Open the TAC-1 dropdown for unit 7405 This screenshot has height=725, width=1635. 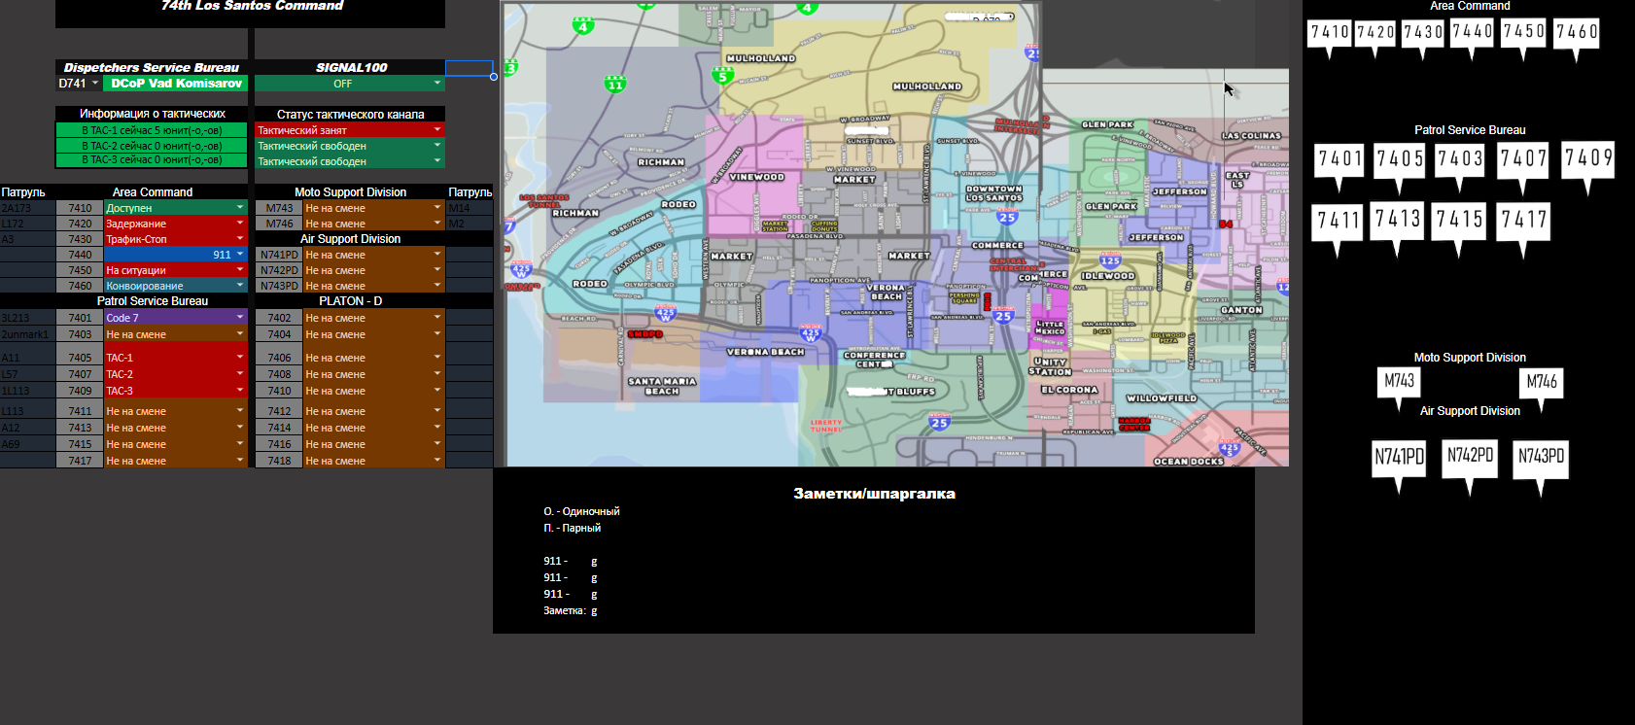click(240, 357)
